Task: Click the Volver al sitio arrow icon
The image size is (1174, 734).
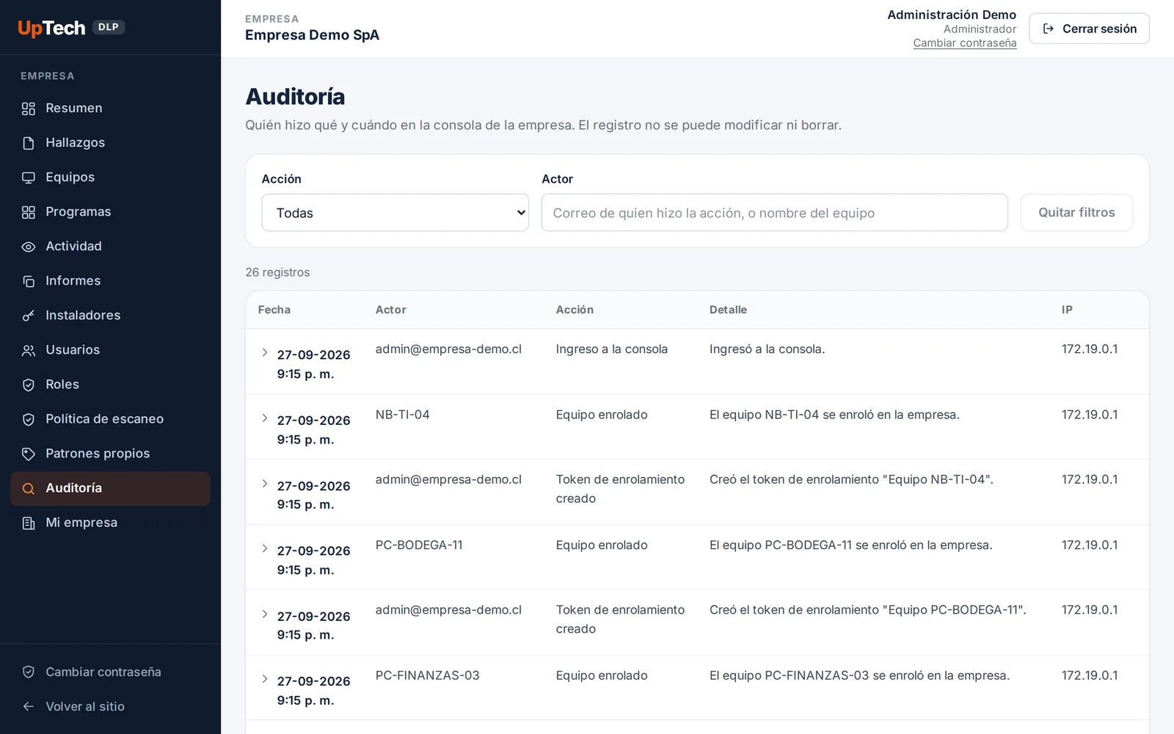Action: 29,706
